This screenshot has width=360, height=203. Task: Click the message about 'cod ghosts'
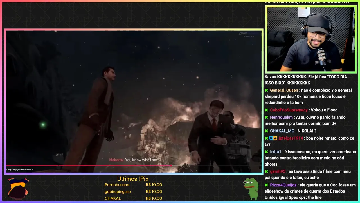[310, 158]
